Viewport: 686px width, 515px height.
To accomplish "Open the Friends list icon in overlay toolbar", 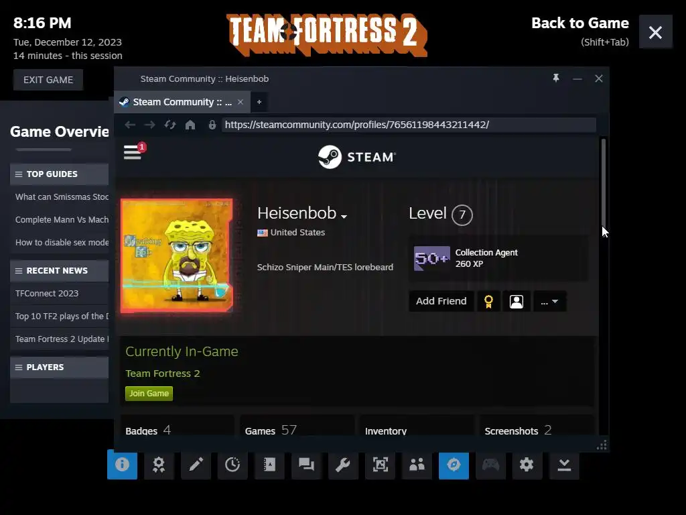I will click(417, 465).
